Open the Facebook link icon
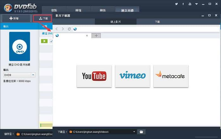This screenshot has width=221, height=139. (x=183, y=4)
